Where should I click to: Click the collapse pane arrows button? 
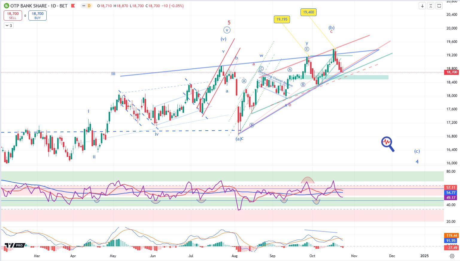tap(430, 6)
